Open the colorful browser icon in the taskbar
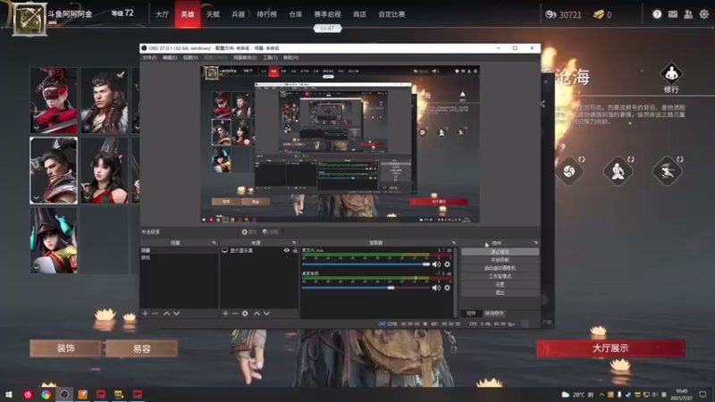The width and height of the screenshot is (715, 402). pyautogui.click(x=46, y=395)
